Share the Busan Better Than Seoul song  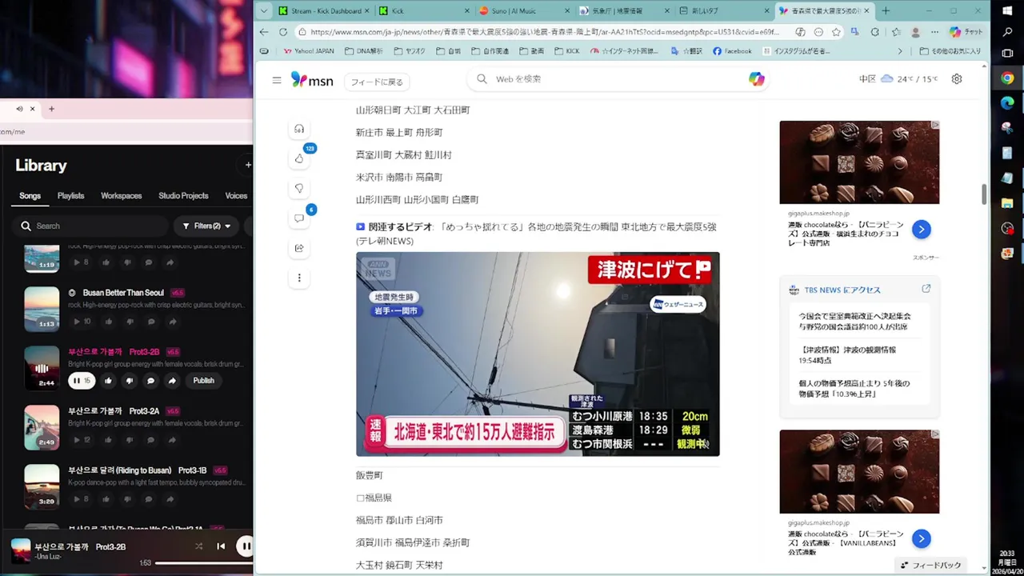(x=172, y=322)
